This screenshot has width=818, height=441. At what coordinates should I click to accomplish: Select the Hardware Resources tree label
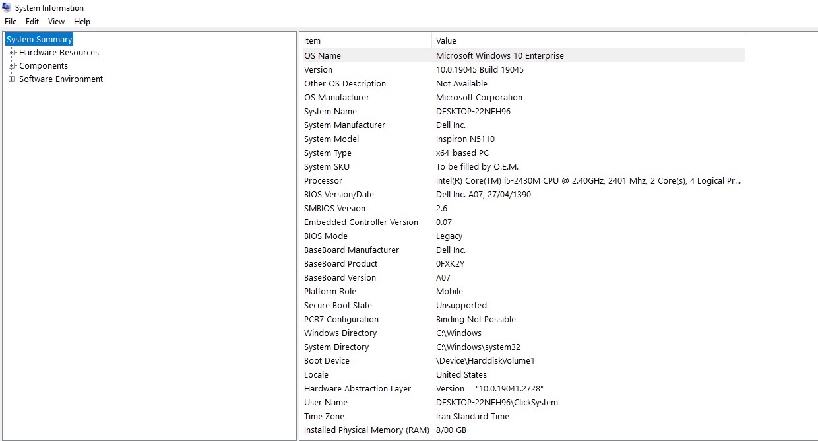(x=59, y=53)
